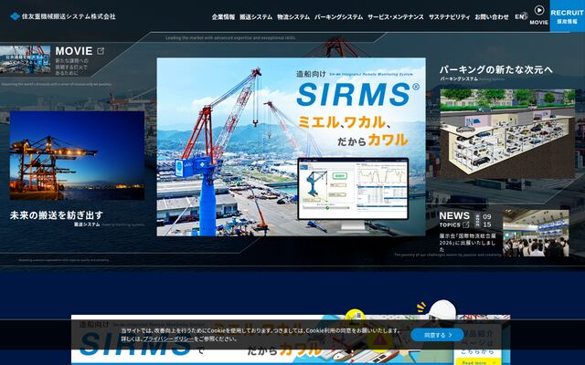The image size is (585, 365).
Task: Open the 国際物流総合展 news article text
Action: (x=467, y=243)
